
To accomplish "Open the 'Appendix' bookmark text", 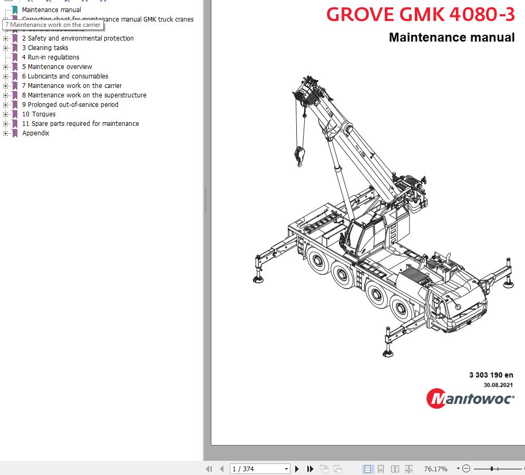I will 35,133.
